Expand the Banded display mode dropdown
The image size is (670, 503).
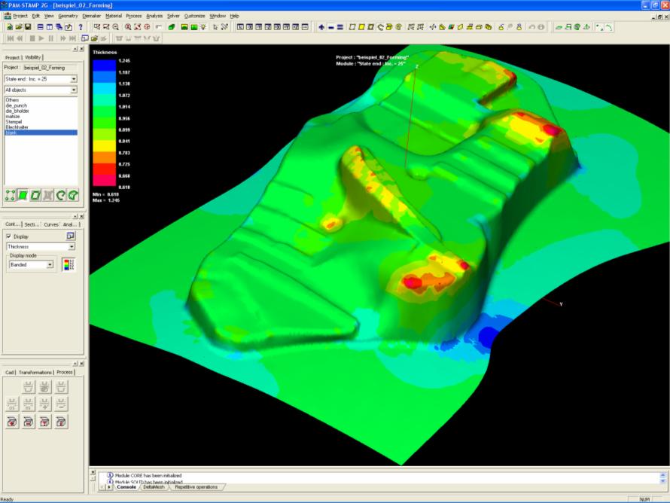50,264
